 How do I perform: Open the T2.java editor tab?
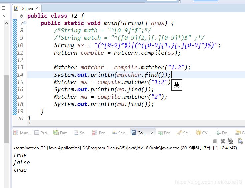pos(26,8)
